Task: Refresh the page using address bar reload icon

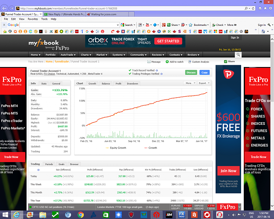Action: click(253, 8)
